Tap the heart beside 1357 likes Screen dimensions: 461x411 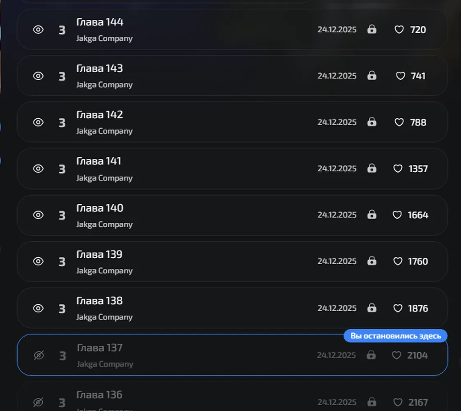[x=398, y=169]
